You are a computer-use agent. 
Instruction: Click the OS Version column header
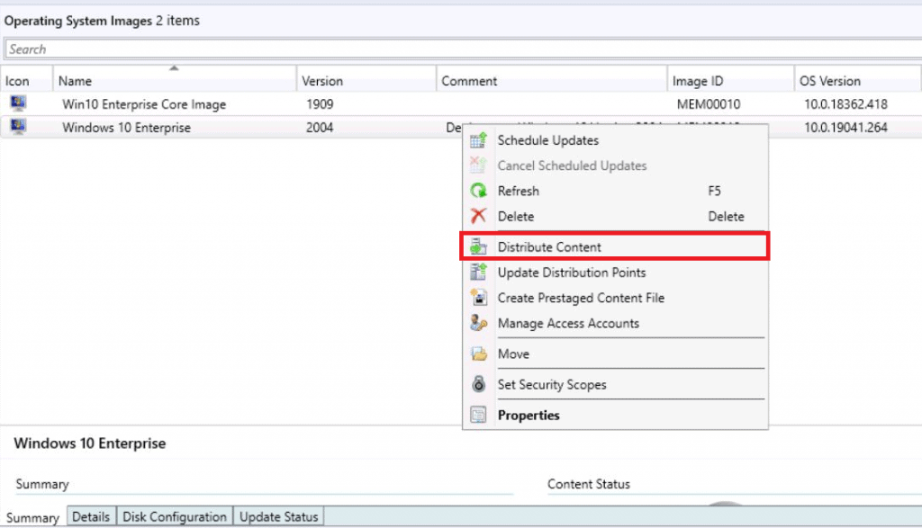pos(857,80)
